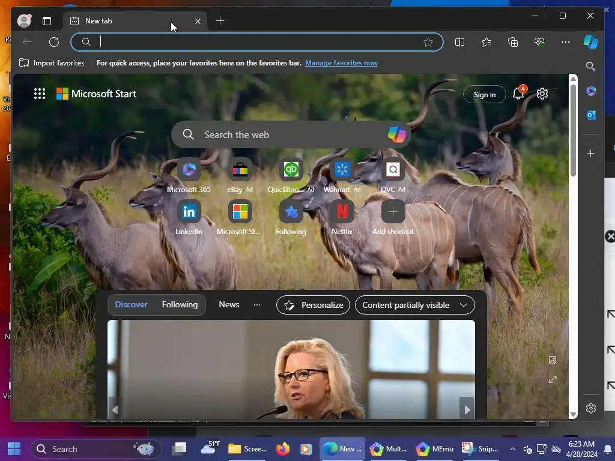Open Microsoft 365 in the sidebar

(x=591, y=91)
